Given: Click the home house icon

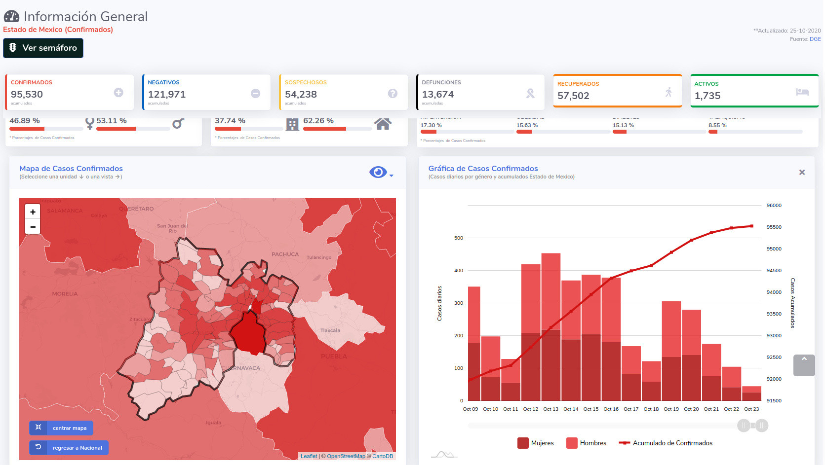Looking at the screenshot, I should 383,124.
